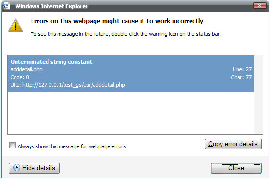Click the Errors on this webpage heading
Image resolution: width=270 pixels, height=179 pixels.
[117, 21]
